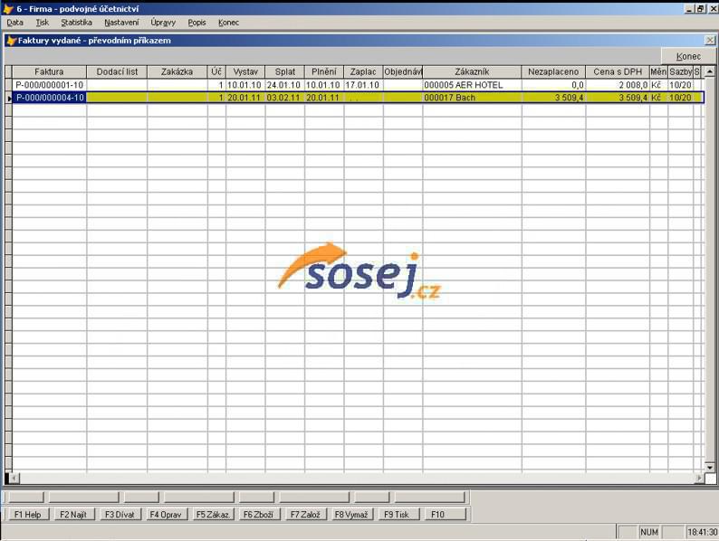Select invoice row P-000/000001-10
719x541 pixels.
click(49, 85)
